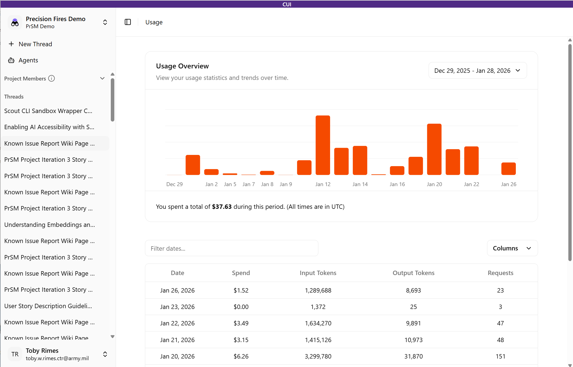Click the Jan 12 bar in chart
Viewport: 573px width, 367px height.
click(323, 145)
